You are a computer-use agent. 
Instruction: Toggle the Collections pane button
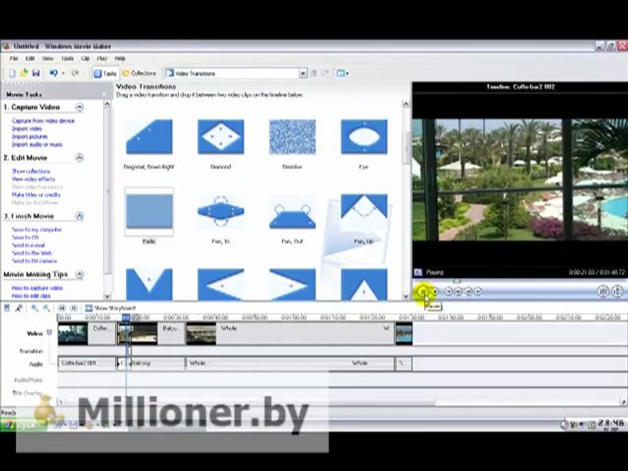coord(139,73)
